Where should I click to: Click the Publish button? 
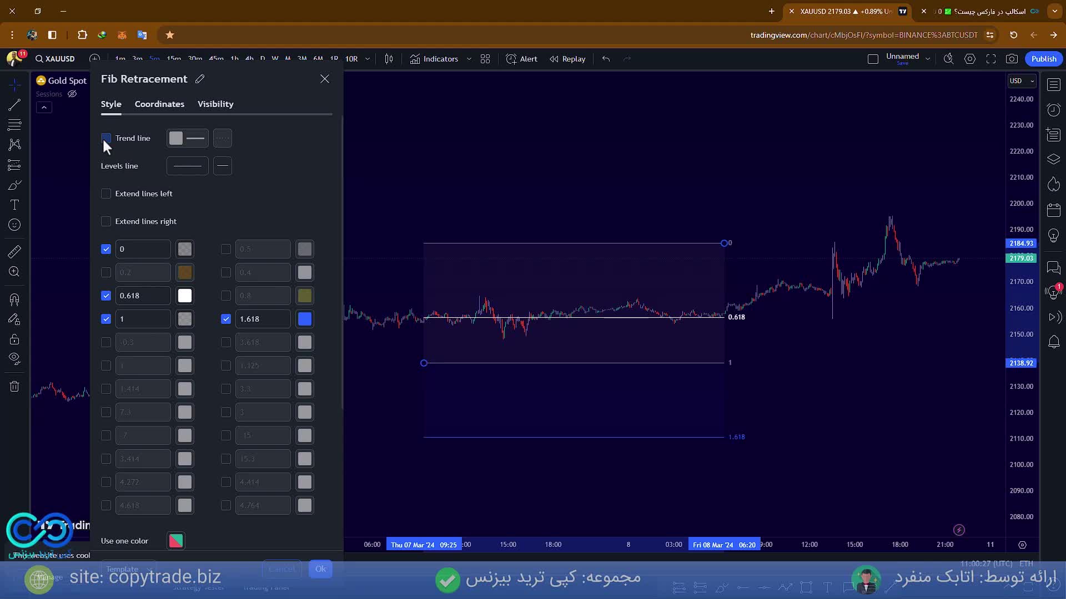(x=1044, y=59)
